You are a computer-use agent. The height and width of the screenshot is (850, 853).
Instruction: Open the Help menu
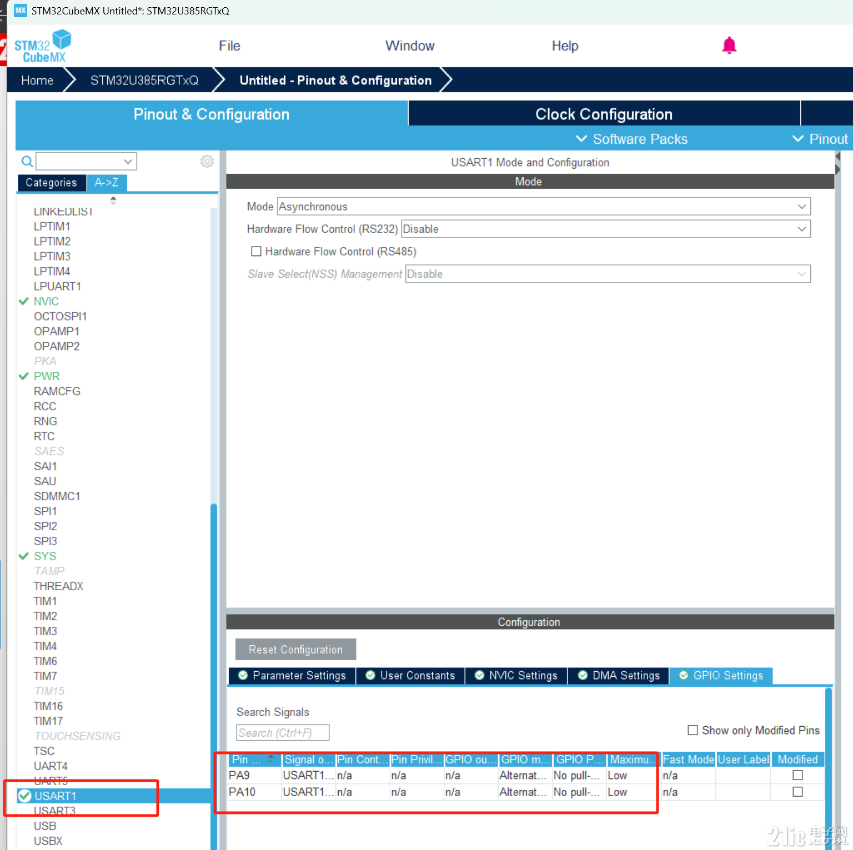pos(565,46)
